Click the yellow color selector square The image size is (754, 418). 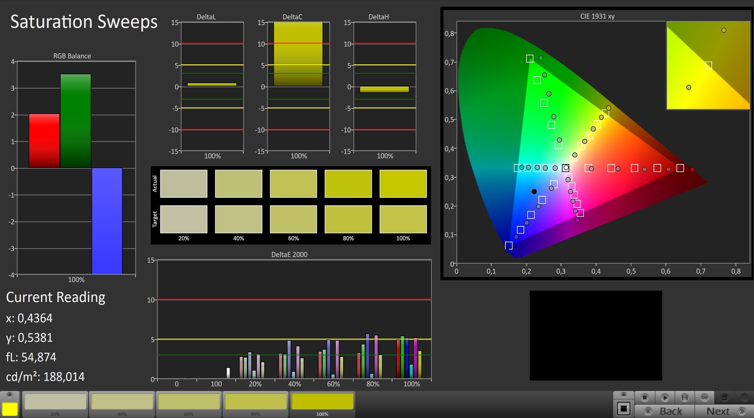coord(10,409)
